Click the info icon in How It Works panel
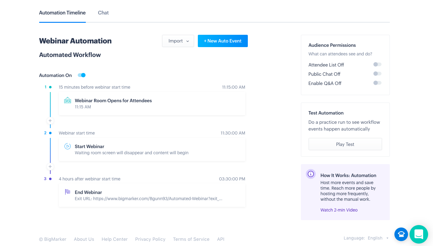The height and width of the screenshot is (246, 433). (x=311, y=174)
